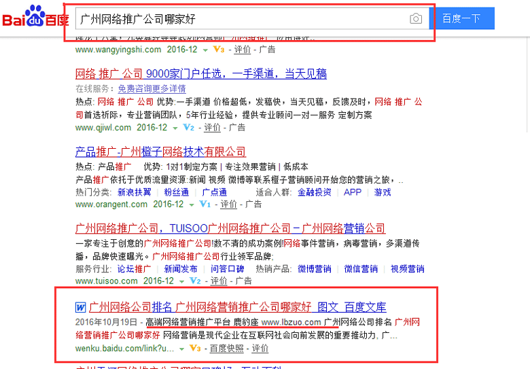Screen dimensions: 530x369
Task: Open result 广州网络公司排名 百度文库
Action: click(238, 307)
